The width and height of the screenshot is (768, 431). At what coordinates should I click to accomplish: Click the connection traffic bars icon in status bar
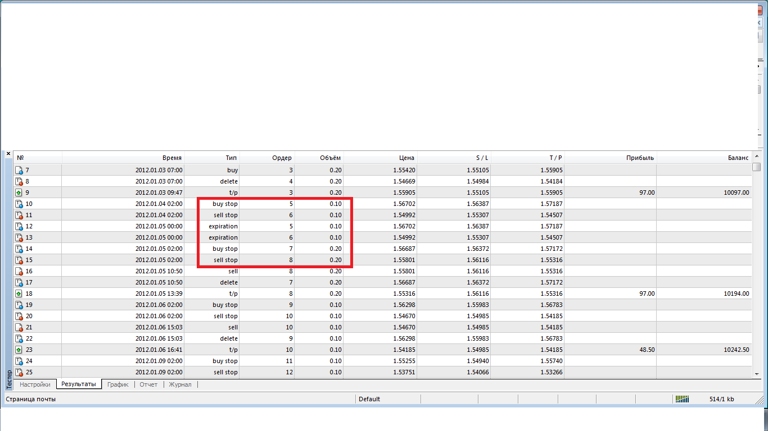point(682,399)
